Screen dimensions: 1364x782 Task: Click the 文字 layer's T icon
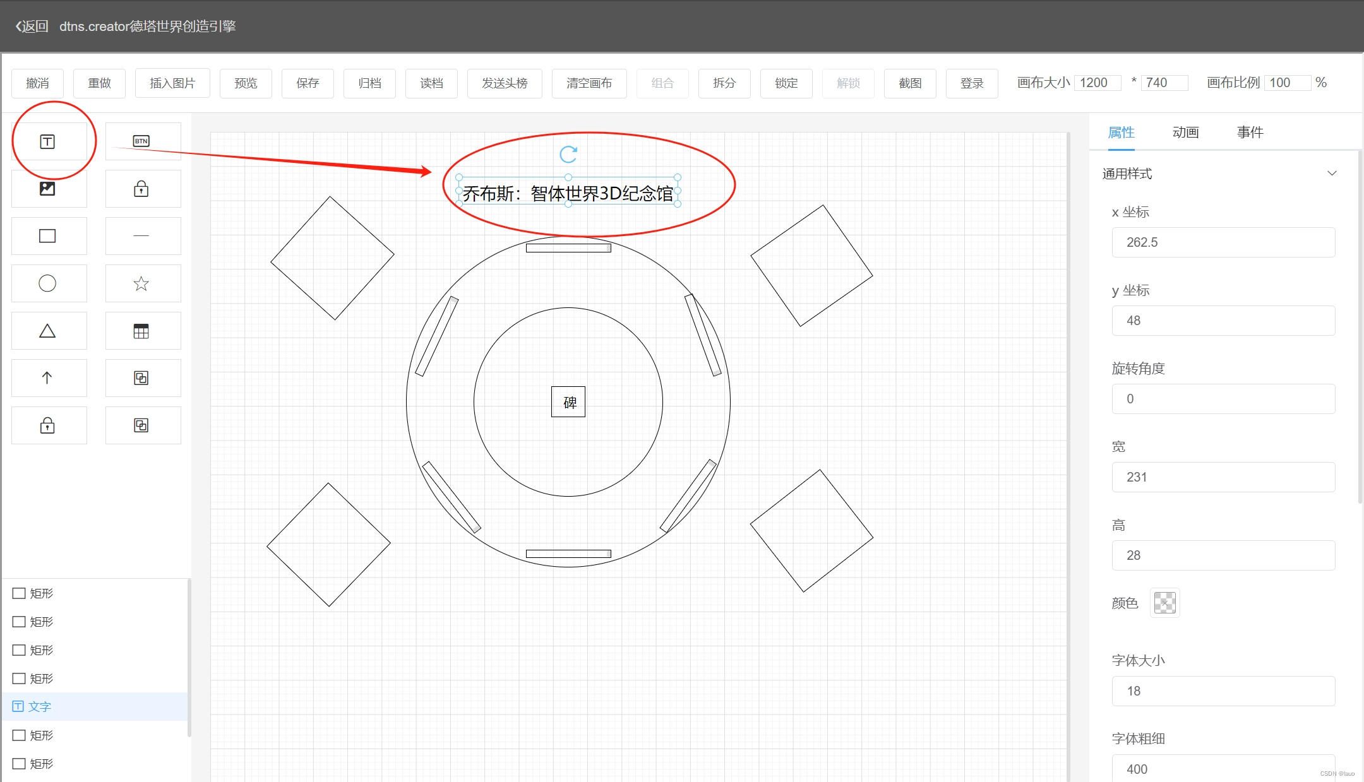(x=18, y=706)
